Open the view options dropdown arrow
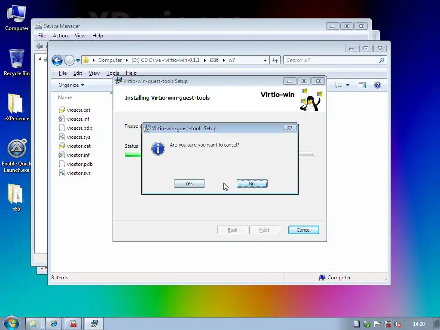The height and width of the screenshot is (330, 440). (x=348, y=85)
